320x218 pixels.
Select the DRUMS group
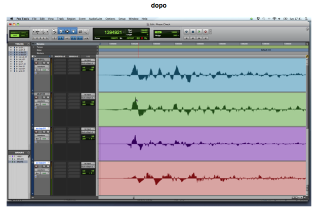pyautogui.click(x=20, y=159)
